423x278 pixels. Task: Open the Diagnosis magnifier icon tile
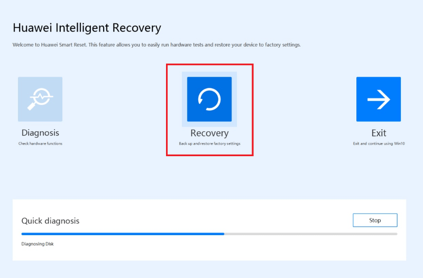point(40,99)
